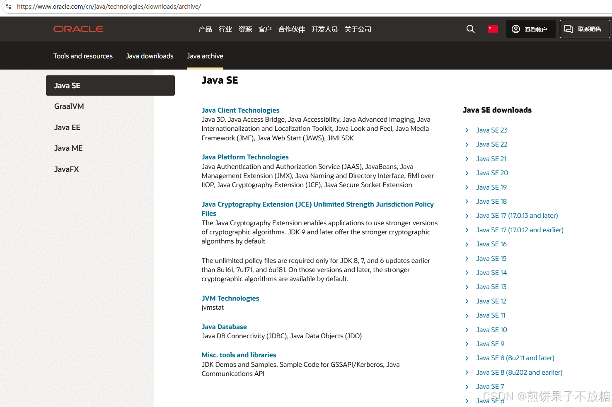This screenshot has height=407, width=612.
Task: Select the Java archive tab
Action: (205, 56)
